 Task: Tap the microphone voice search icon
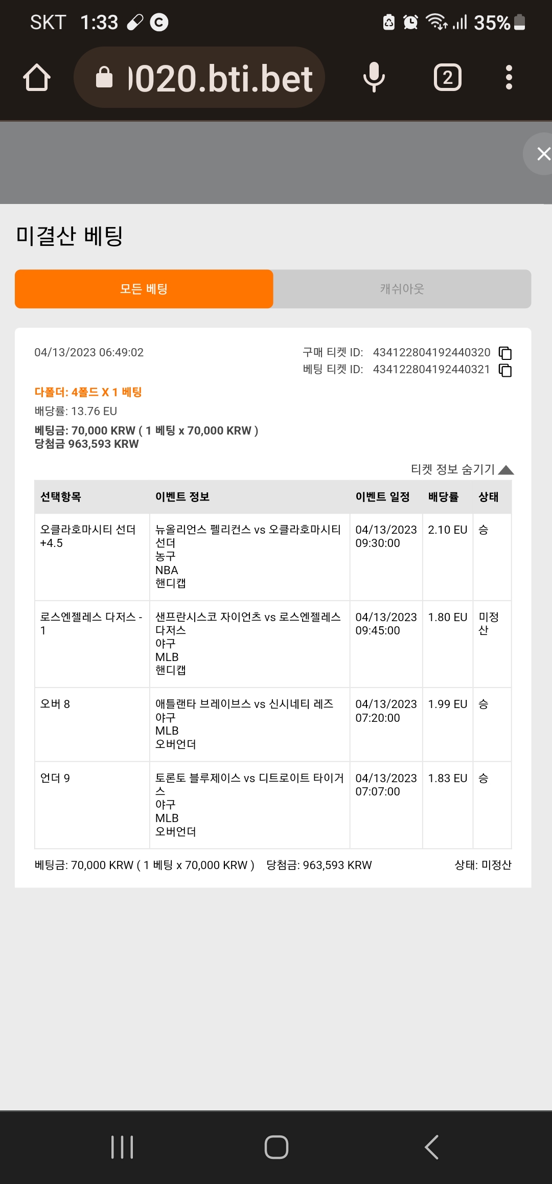[374, 77]
